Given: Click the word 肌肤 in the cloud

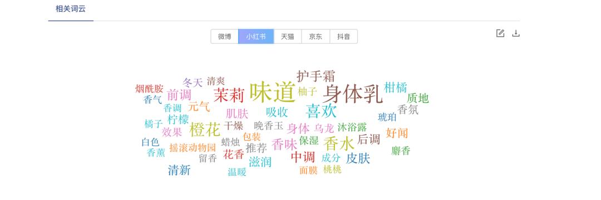Looking at the screenshot, I should (237, 113).
